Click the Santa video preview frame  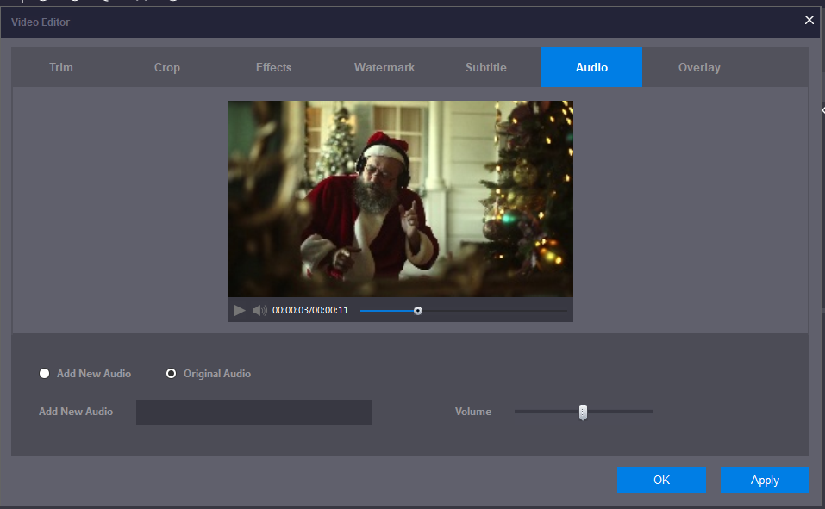(x=400, y=199)
